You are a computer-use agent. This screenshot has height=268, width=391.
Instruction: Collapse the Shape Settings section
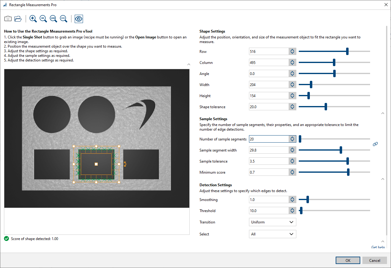(x=383, y=113)
